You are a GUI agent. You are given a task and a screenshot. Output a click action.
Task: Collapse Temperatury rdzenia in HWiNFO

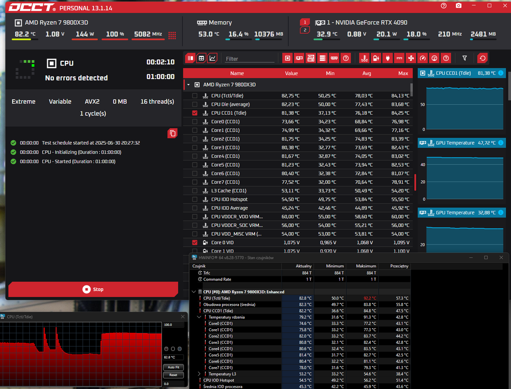tap(199, 317)
